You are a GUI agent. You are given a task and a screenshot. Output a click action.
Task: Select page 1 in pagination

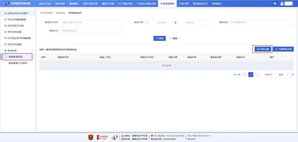coord(251,75)
